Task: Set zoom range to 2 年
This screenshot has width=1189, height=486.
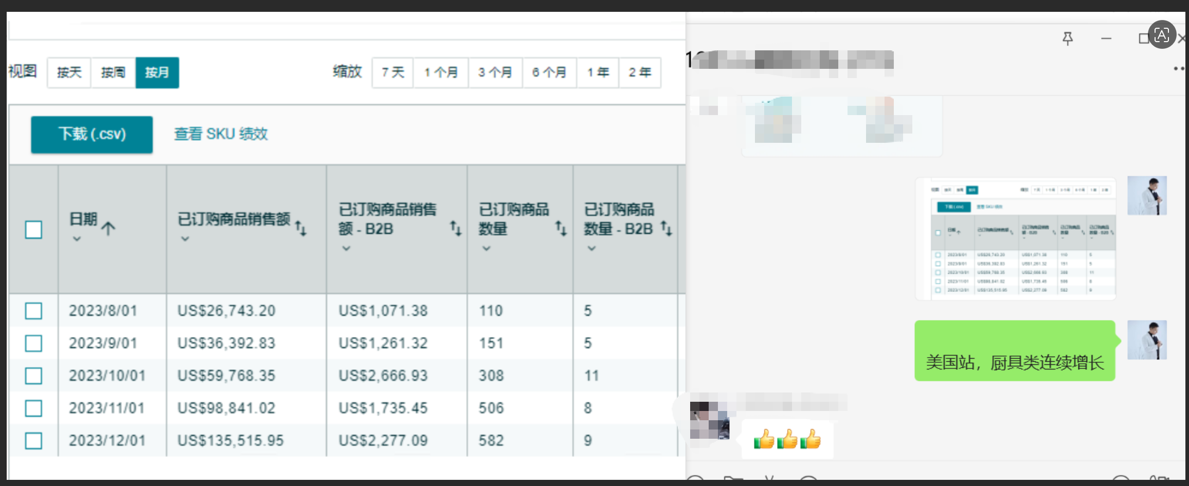Action: tap(640, 72)
